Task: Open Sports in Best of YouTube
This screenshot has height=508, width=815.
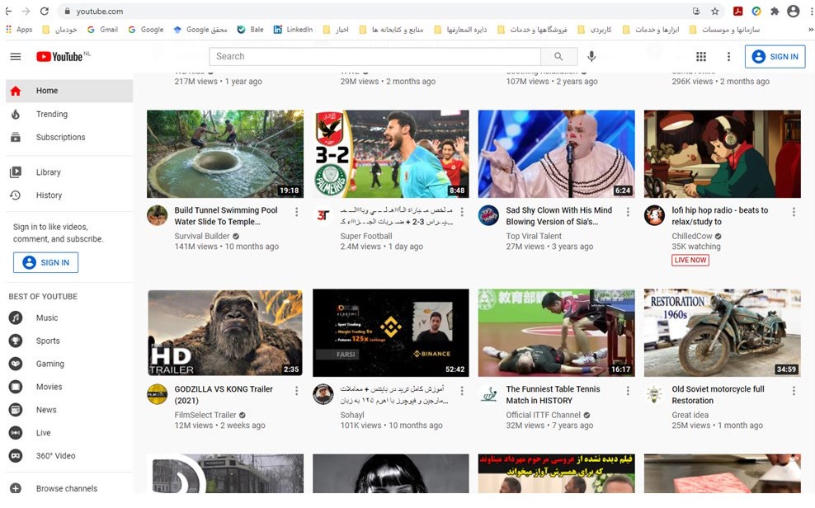Action: (69, 341)
